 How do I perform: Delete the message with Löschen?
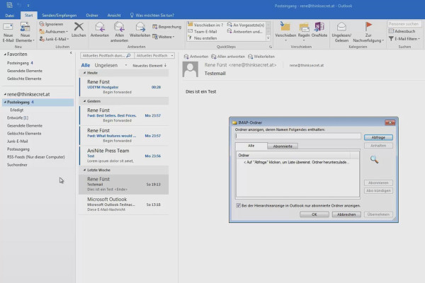pyautogui.click(x=79, y=30)
